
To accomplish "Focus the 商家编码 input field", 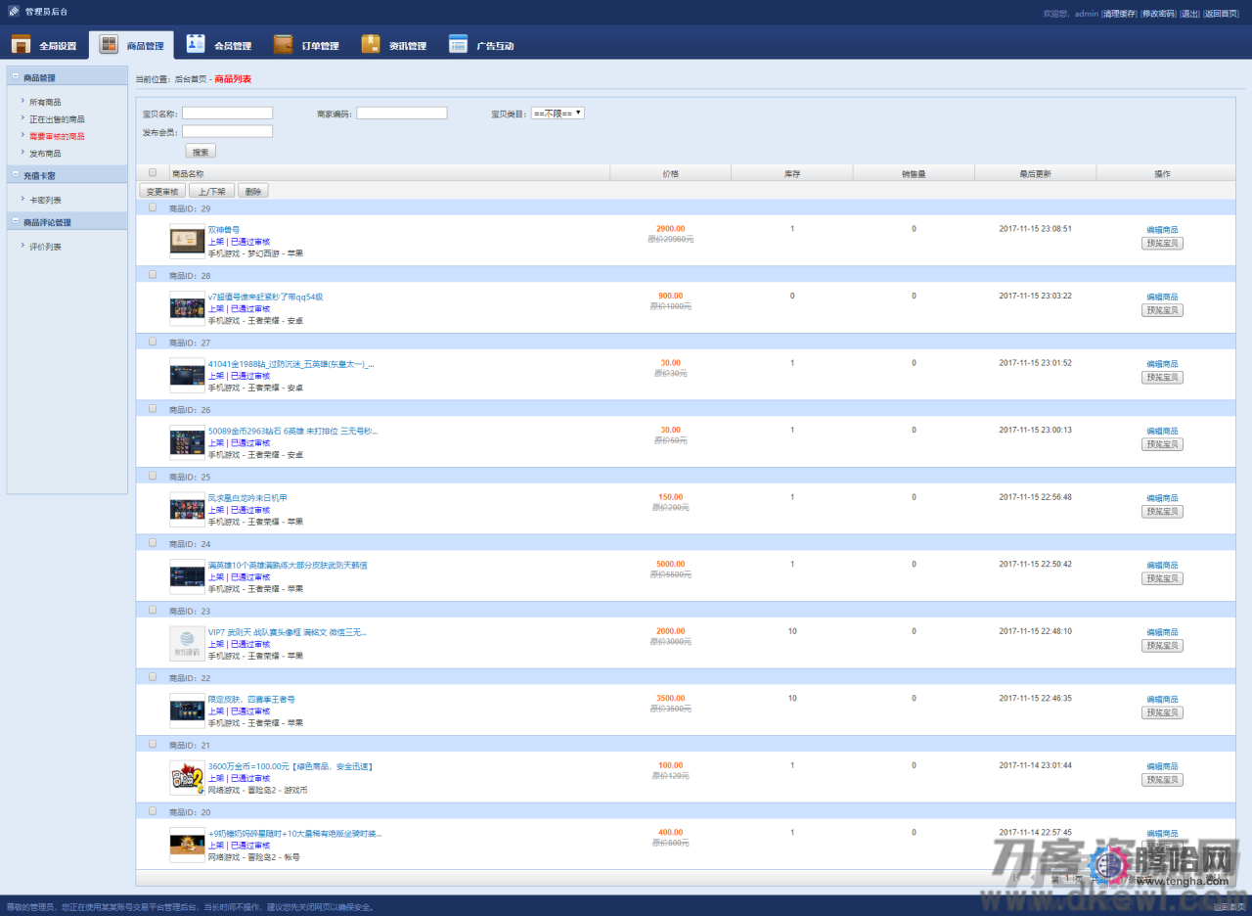I will pos(401,113).
